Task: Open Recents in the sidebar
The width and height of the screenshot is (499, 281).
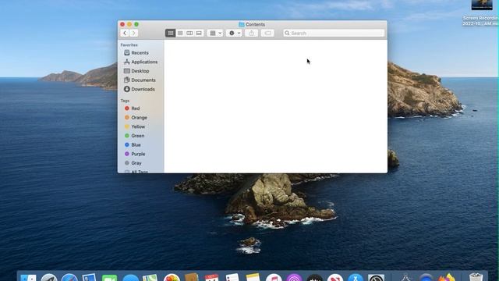Action: coord(140,53)
